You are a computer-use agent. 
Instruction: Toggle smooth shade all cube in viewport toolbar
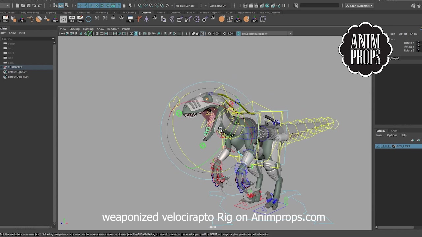136,34
